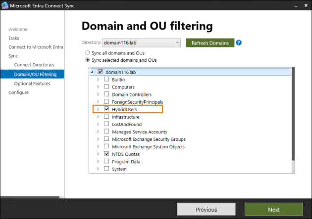This screenshot has height=219, width=312.
Task: Click the blue help question mark icon
Action: (239, 43)
